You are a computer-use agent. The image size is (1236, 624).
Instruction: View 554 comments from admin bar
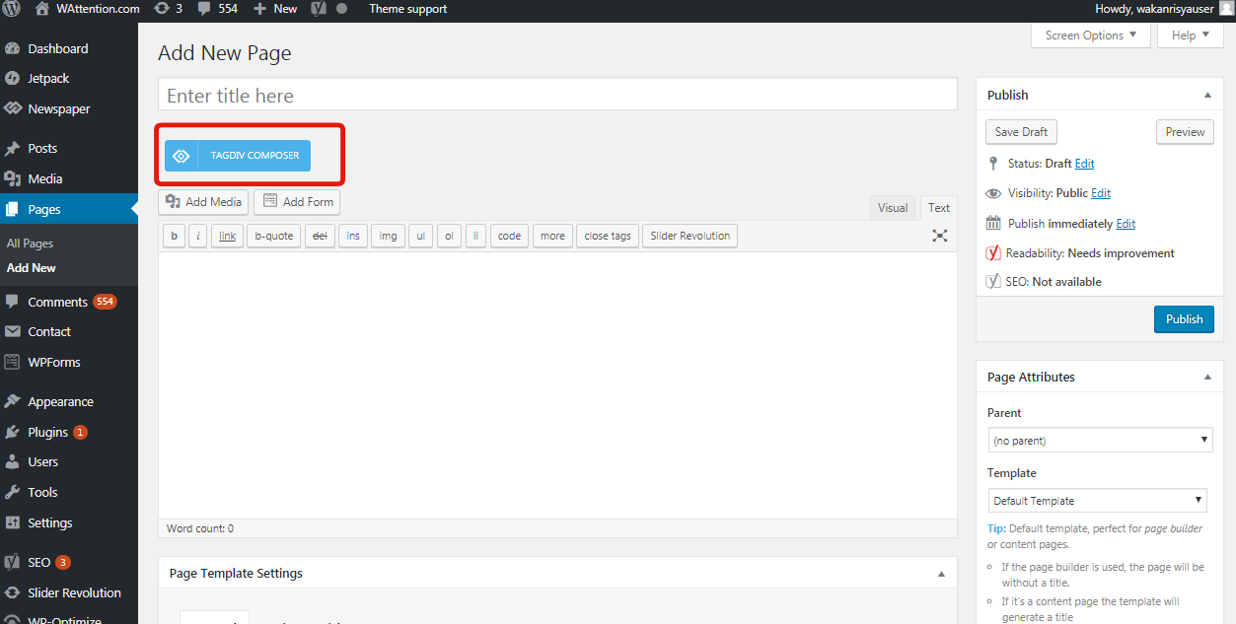coord(216,9)
